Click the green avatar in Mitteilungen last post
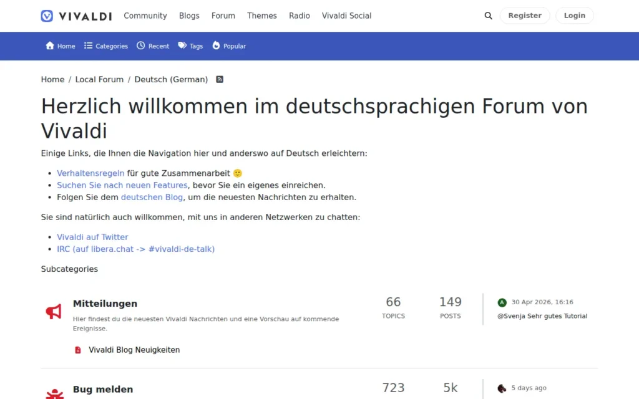The height and width of the screenshot is (399, 639). tap(502, 302)
